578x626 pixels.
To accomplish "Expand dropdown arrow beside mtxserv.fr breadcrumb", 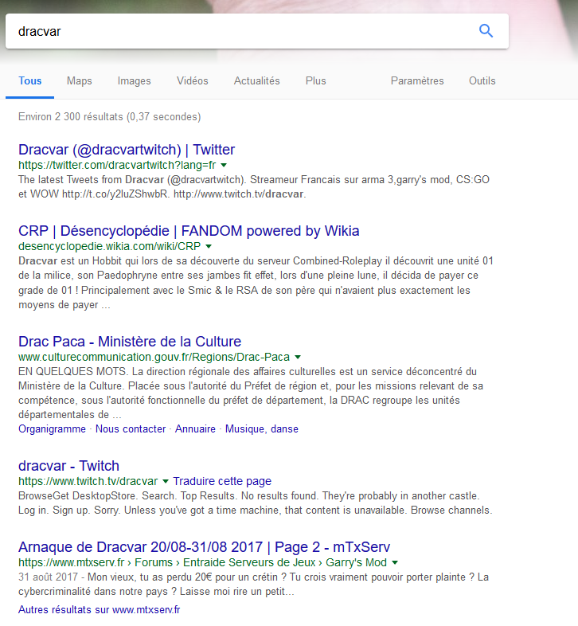I will point(395,562).
